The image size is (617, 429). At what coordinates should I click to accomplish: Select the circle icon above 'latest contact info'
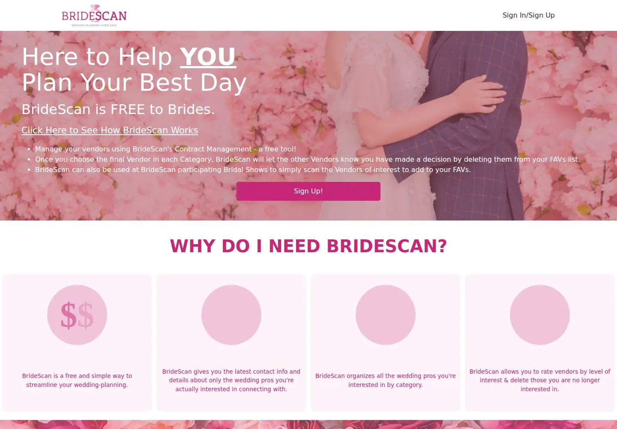click(x=231, y=315)
